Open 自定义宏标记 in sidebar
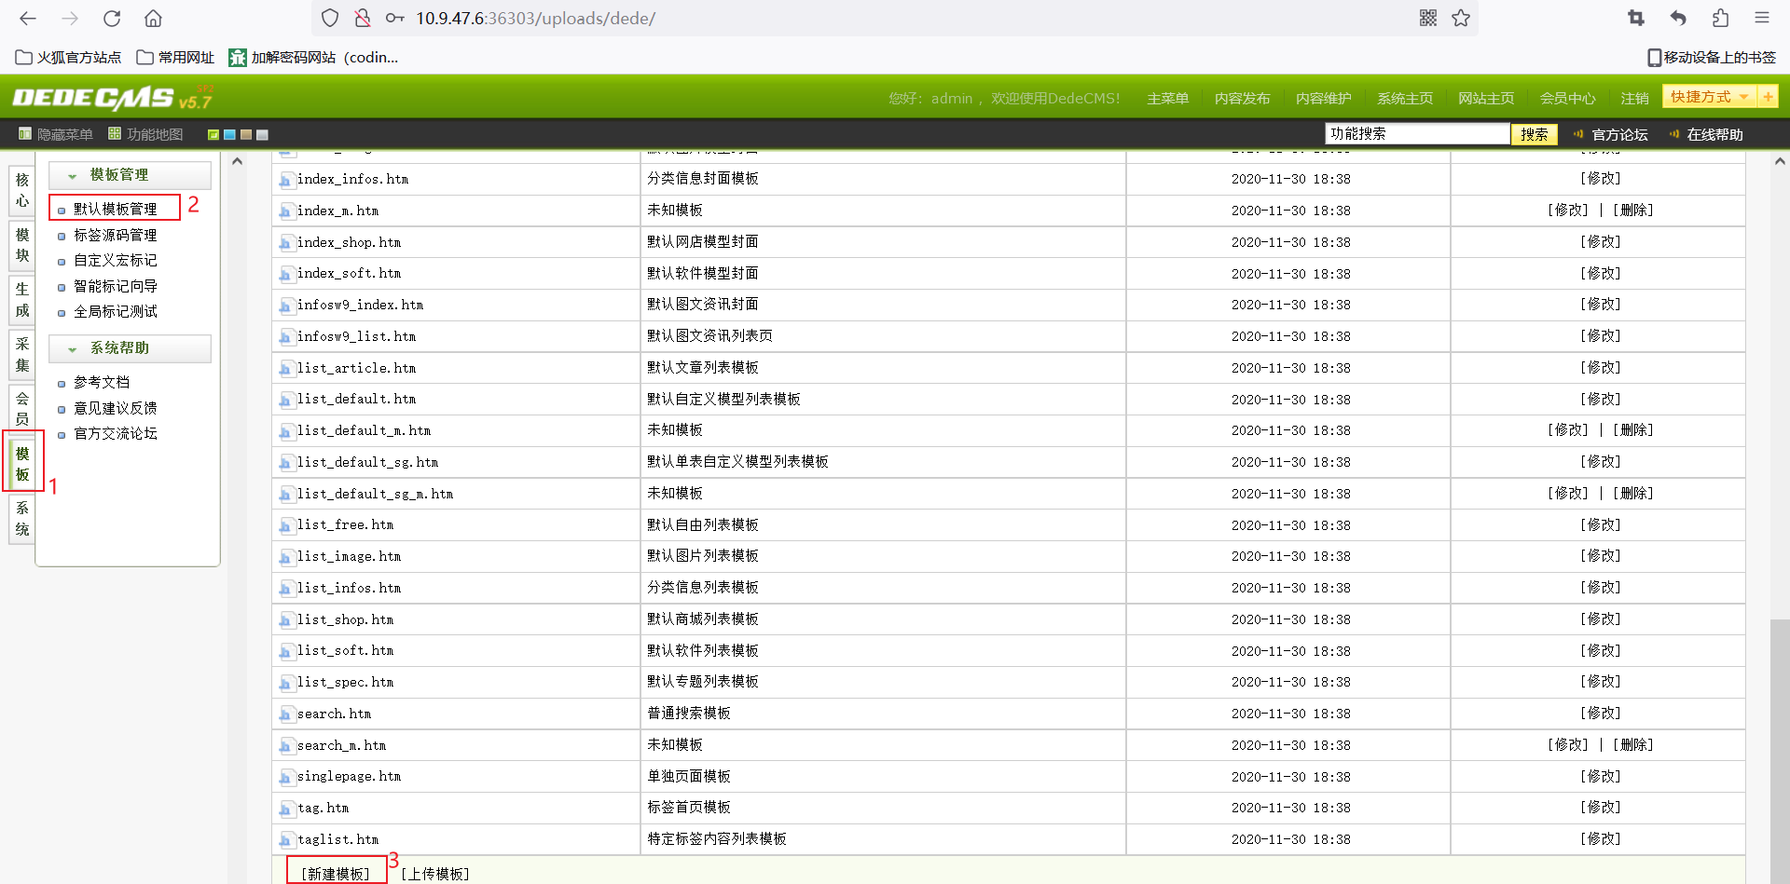The height and width of the screenshot is (884, 1790). tap(115, 260)
